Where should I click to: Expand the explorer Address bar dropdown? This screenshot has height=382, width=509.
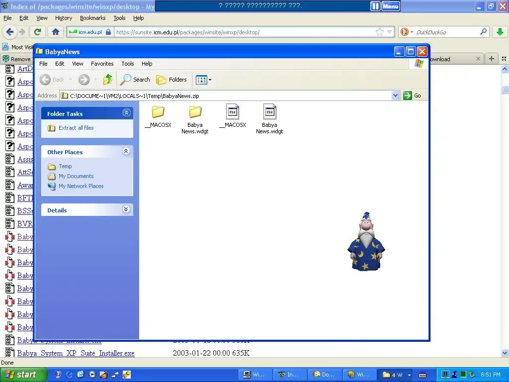[x=395, y=95]
